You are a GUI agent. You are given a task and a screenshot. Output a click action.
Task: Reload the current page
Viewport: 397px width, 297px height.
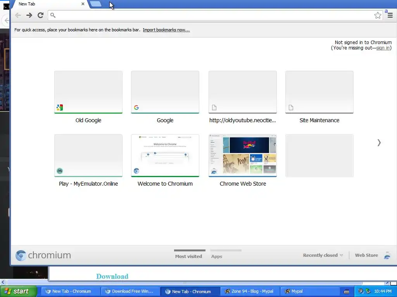[40, 15]
